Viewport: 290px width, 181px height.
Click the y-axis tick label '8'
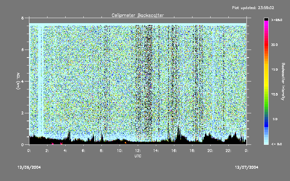click(22, 18)
